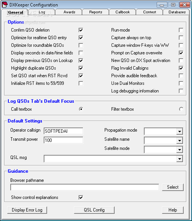Screen dimensions: 192x221
Task: Toggle Display previous QSOs on Lookup
Action: coord(81,60)
